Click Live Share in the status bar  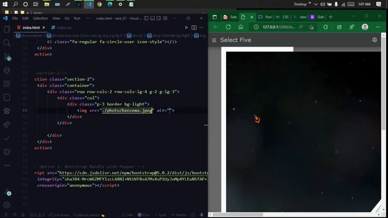pos(59,215)
